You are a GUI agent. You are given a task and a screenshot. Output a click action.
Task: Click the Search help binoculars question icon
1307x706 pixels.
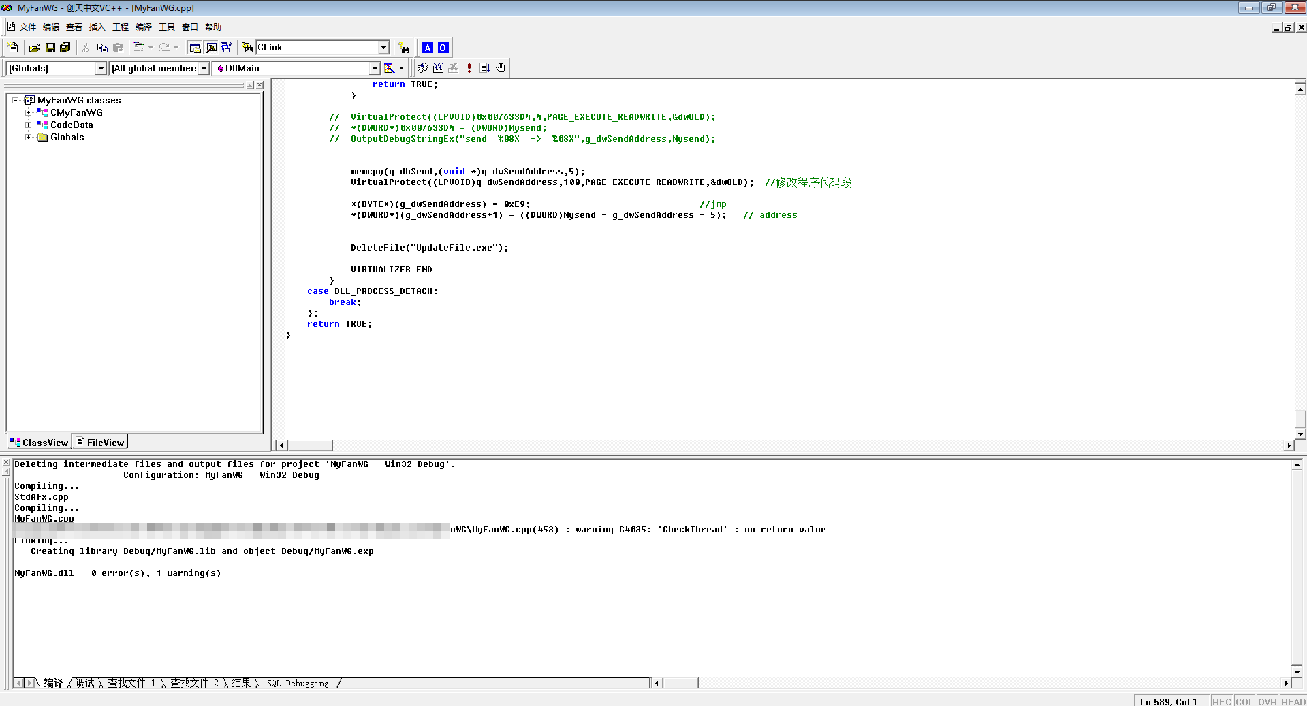[x=405, y=48]
